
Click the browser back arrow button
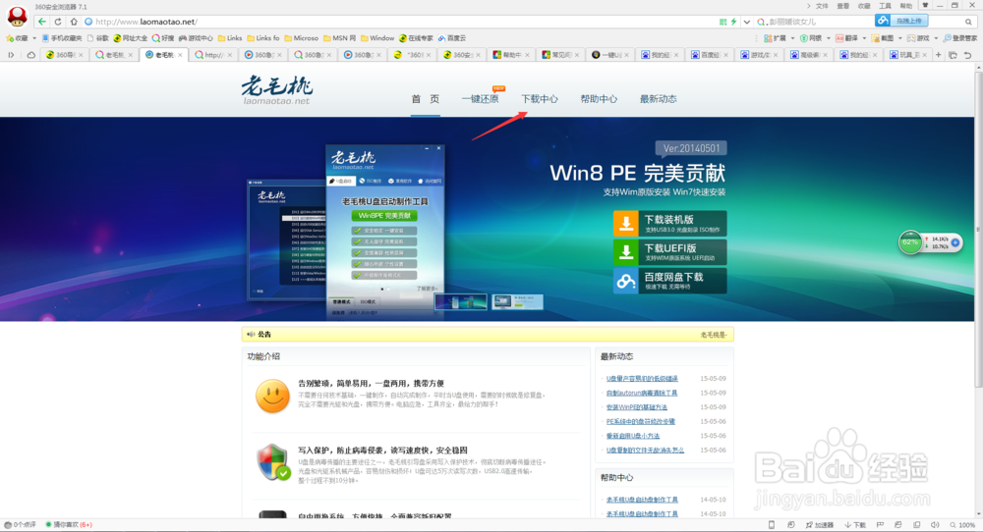coord(42,22)
